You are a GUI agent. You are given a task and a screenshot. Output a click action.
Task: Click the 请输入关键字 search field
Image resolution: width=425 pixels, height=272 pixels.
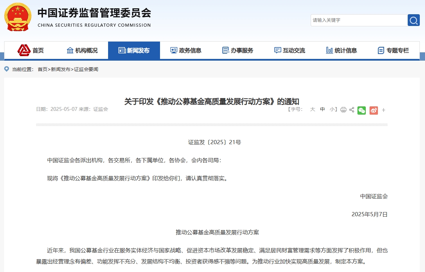pos(359,20)
